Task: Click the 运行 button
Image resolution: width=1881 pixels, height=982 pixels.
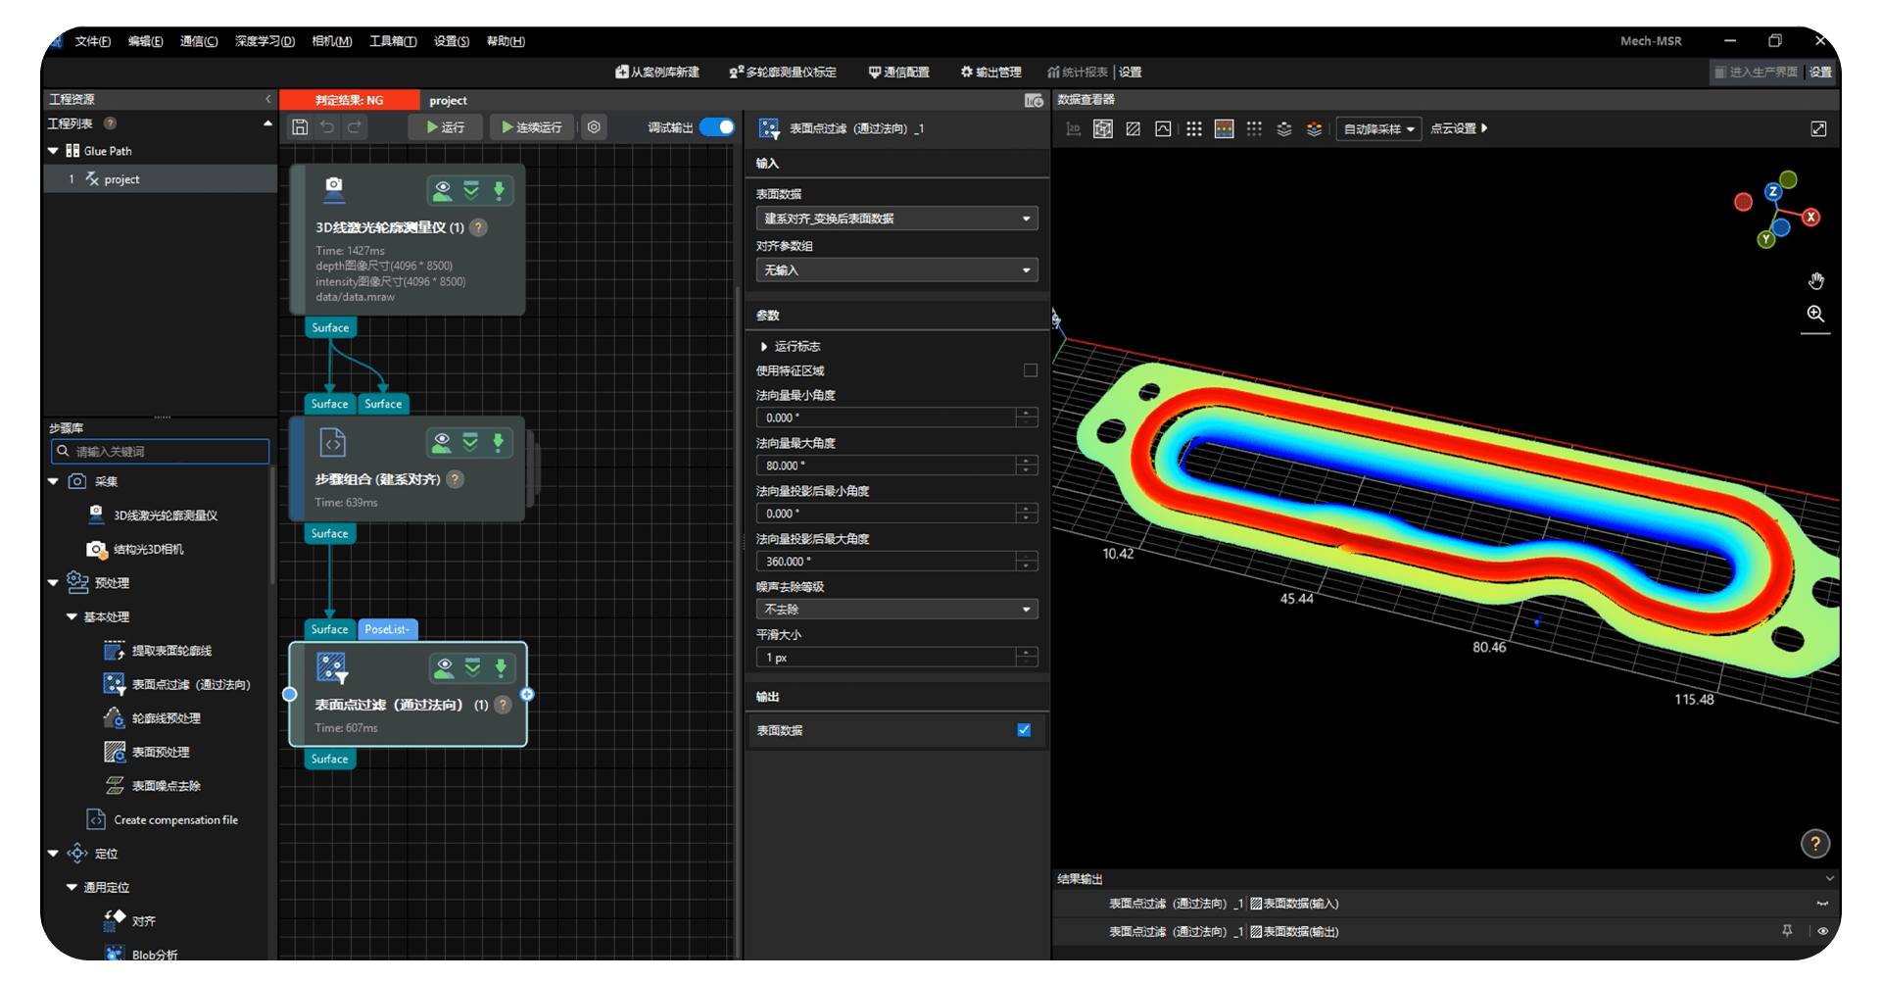Action: pos(445,127)
